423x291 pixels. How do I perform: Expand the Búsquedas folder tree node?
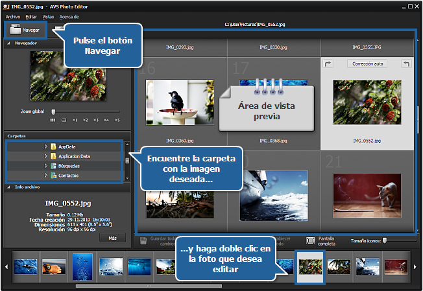coord(46,166)
